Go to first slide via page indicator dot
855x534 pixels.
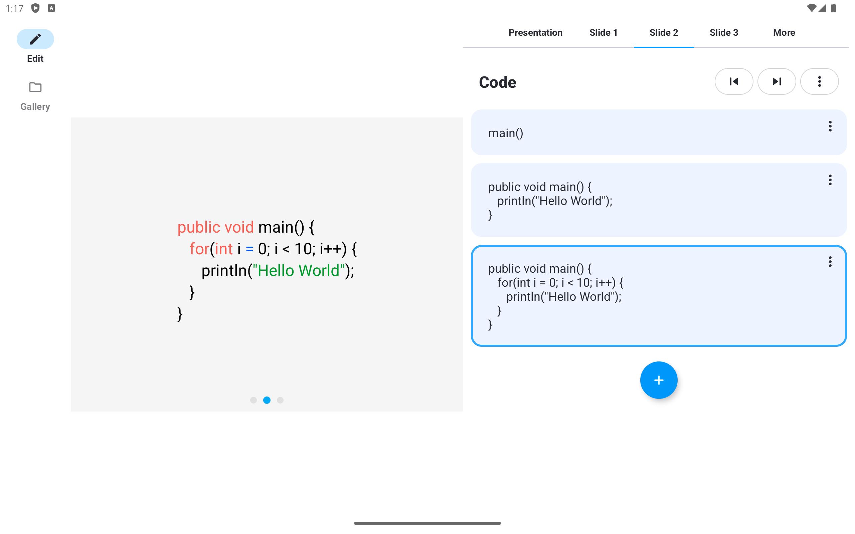click(x=253, y=400)
